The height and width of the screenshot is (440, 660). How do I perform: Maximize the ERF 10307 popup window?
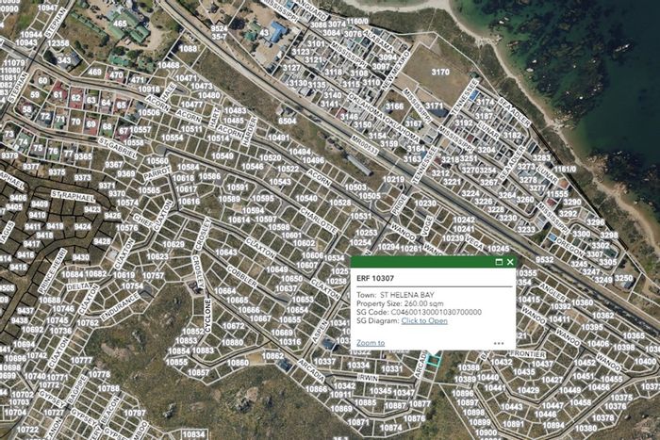(x=499, y=262)
